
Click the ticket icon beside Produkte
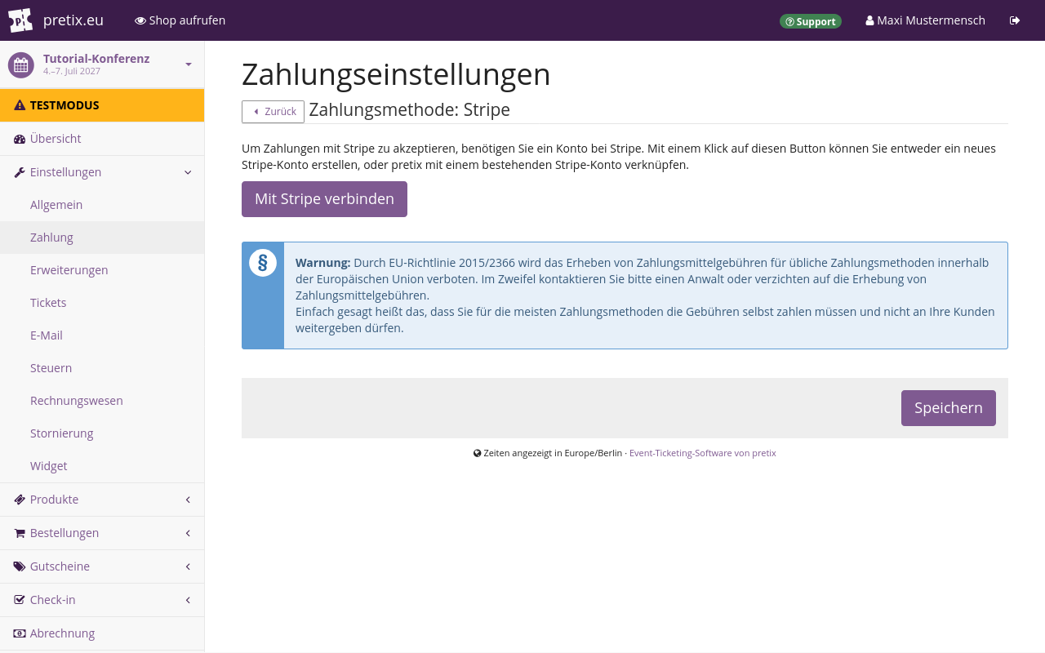click(20, 500)
